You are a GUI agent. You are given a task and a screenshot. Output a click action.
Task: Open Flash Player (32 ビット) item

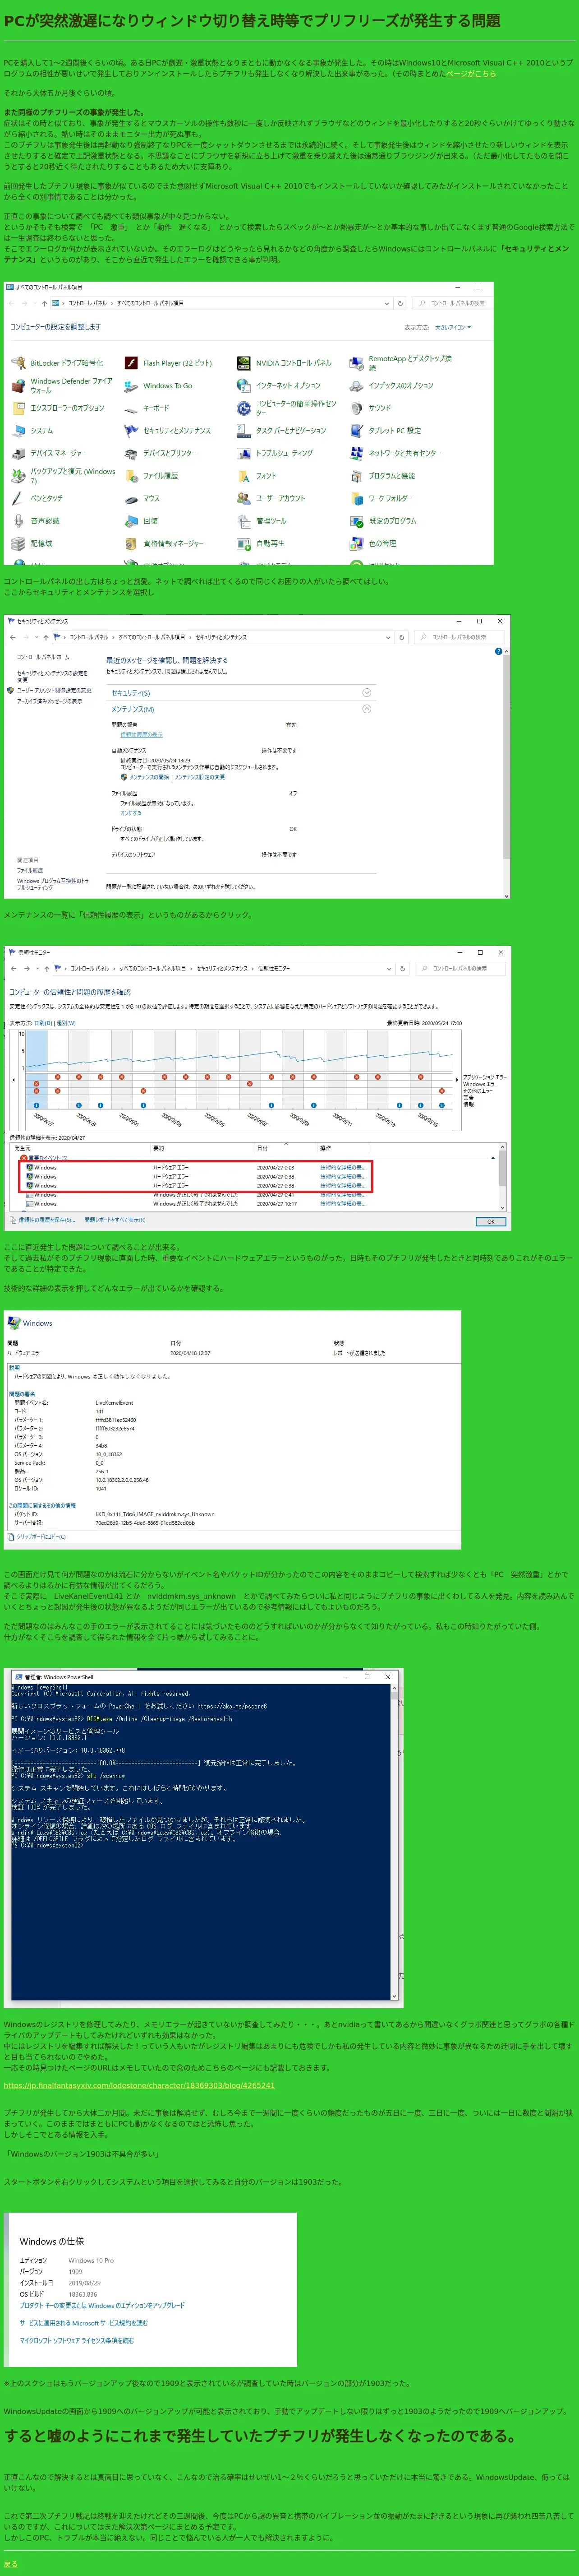click(169, 363)
